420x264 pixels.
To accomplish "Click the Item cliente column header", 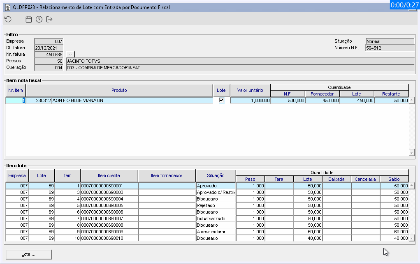I will click(109, 175).
